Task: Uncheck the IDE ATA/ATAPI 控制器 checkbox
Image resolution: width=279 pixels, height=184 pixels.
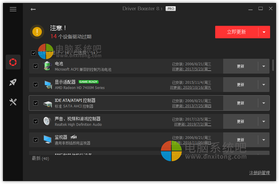Action: (36, 103)
